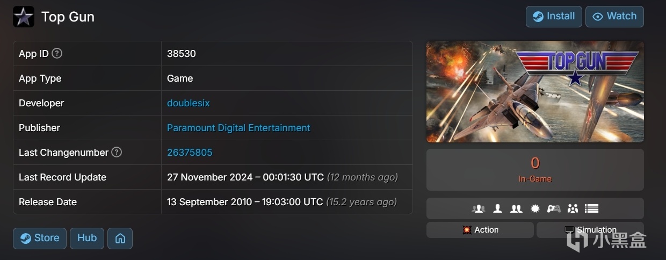Open the Steam Store page button
Image resolution: width=666 pixels, height=260 pixels.
click(40, 239)
